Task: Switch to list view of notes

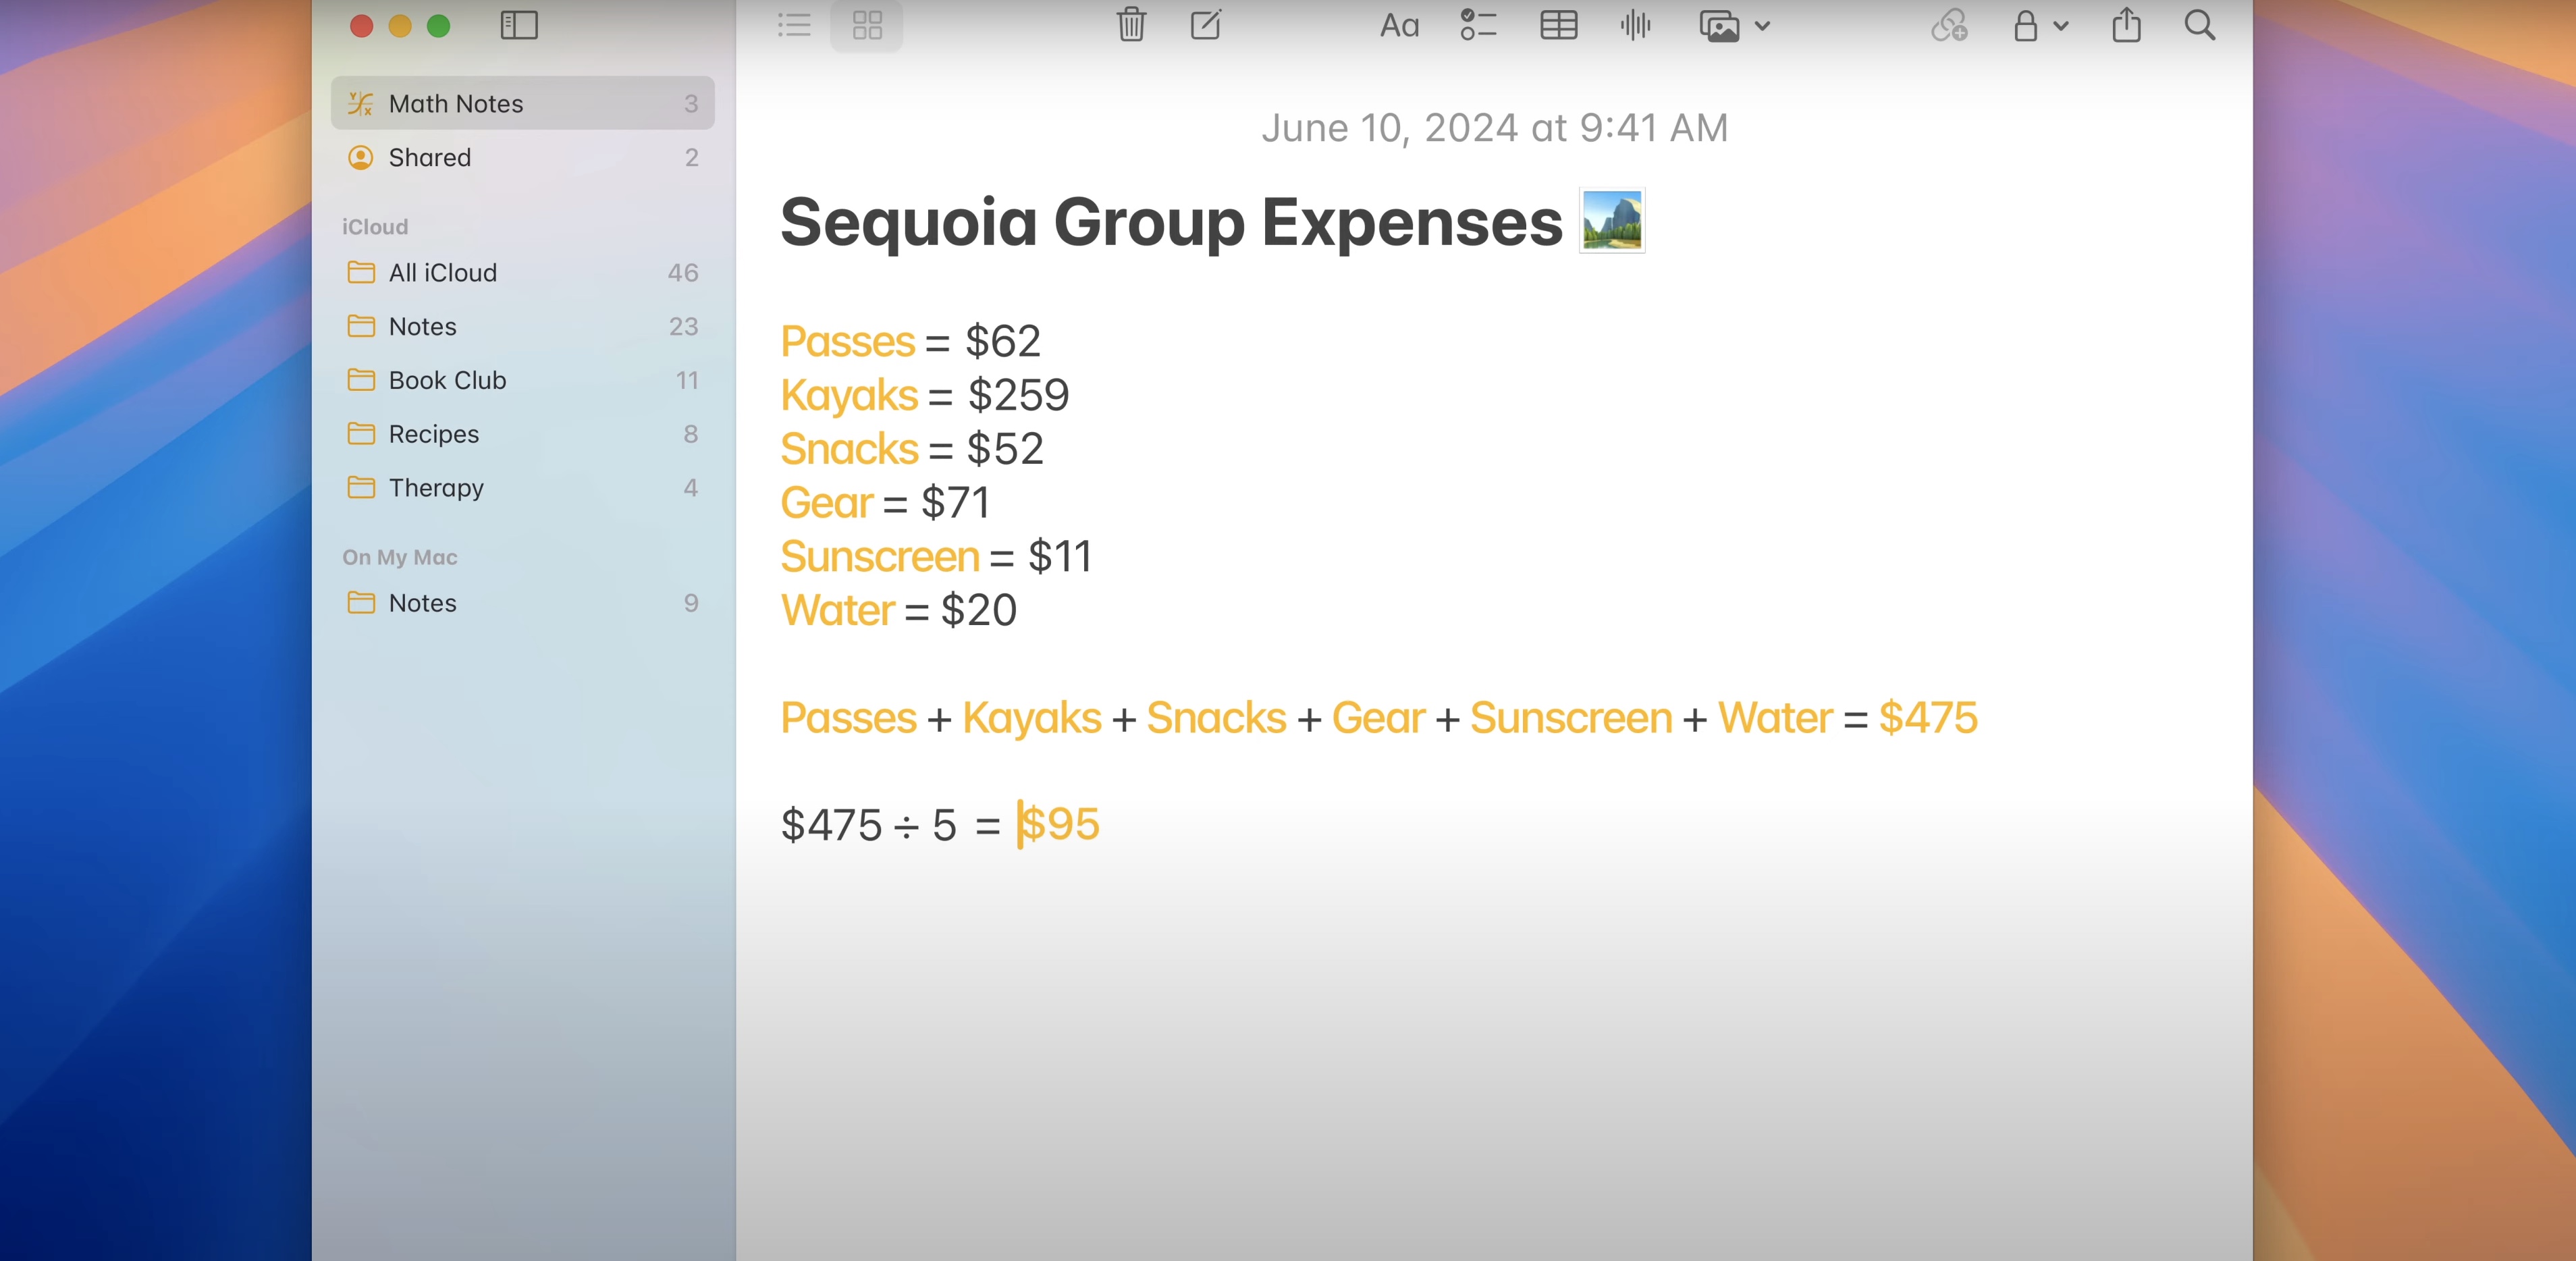Action: (x=793, y=26)
